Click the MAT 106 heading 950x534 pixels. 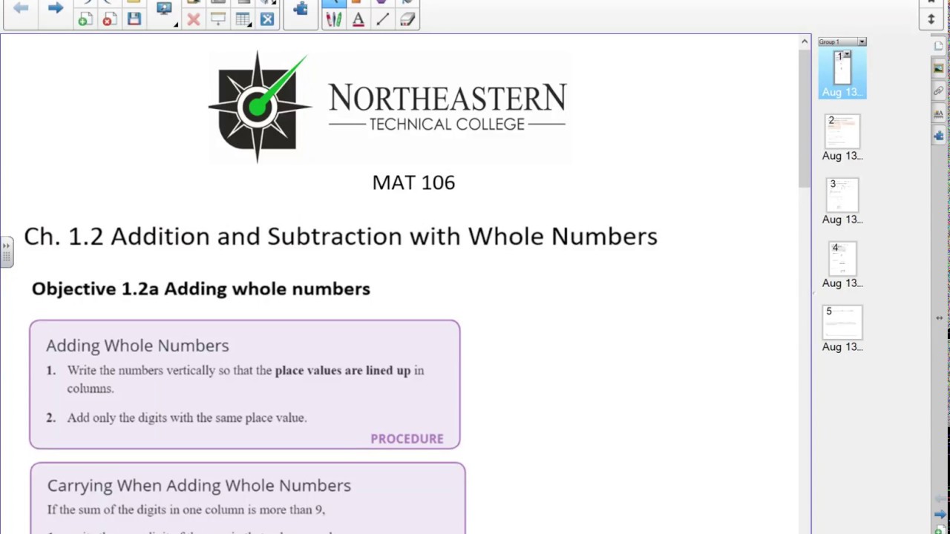coord(413,182)
